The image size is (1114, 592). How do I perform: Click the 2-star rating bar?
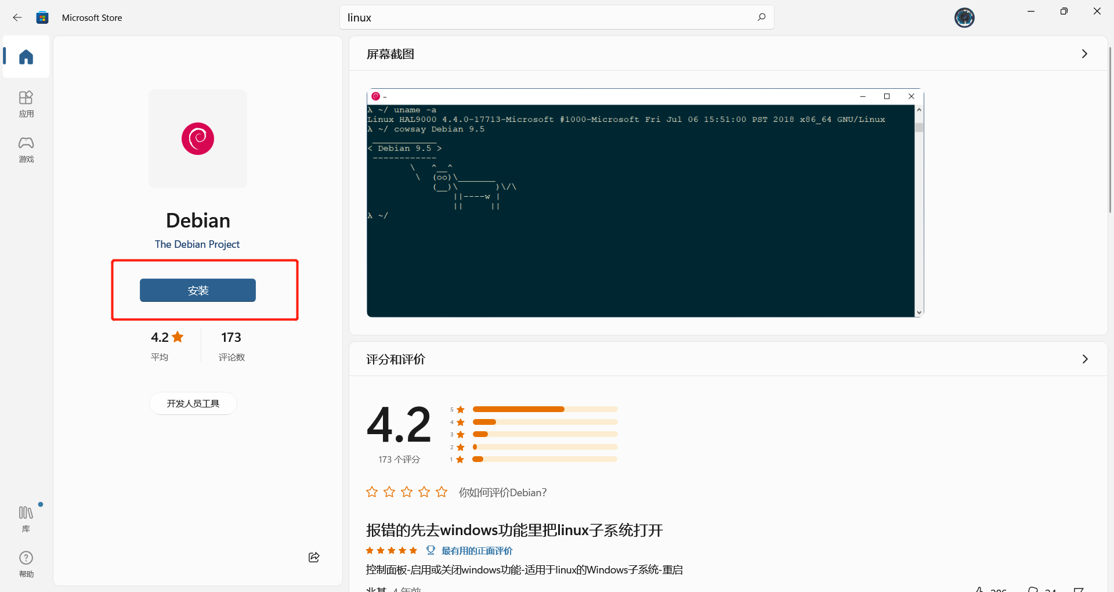545,447
